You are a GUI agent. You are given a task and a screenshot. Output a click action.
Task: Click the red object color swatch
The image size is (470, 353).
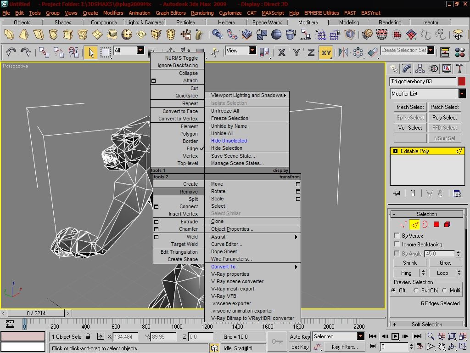pyautogui.click(x=462, y=81)
